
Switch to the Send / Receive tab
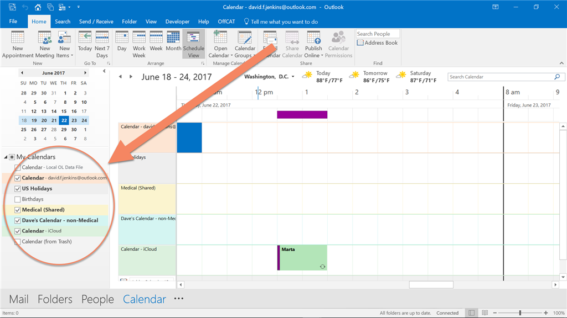(96, 22)
